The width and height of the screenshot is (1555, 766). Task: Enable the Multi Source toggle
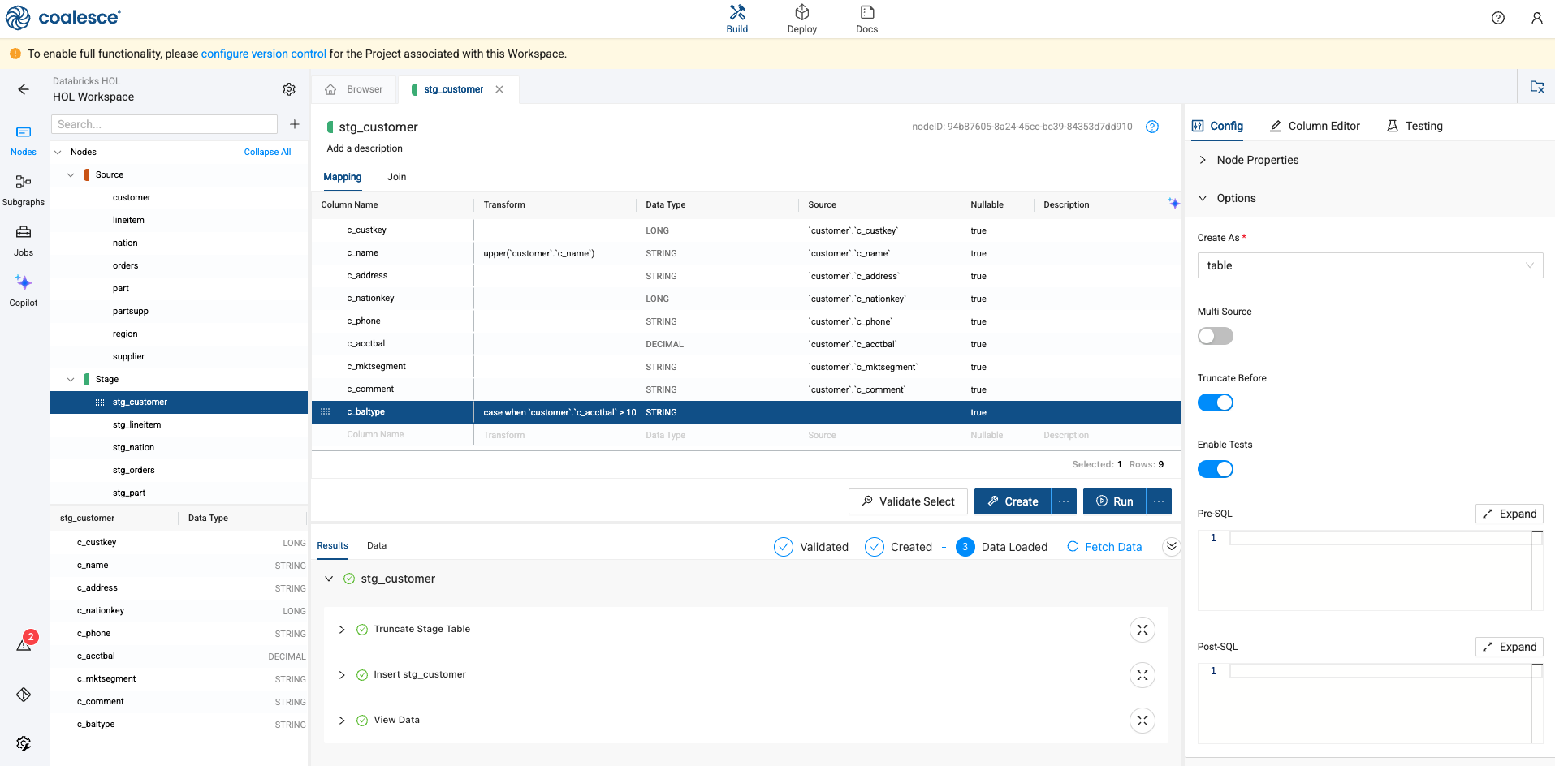[1215, 336]
